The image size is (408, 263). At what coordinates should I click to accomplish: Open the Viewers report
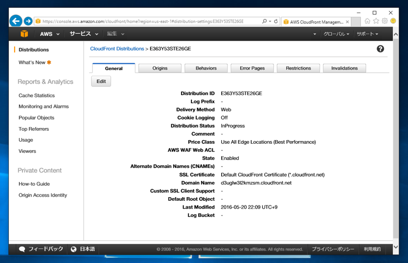tap(27, 151)
